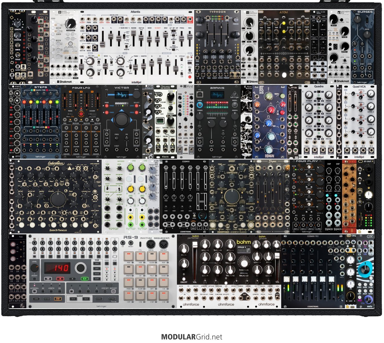Select RS-9 STEP mode button
The image size is (384, 343).
pyautogui.click(x=58, y=299)
